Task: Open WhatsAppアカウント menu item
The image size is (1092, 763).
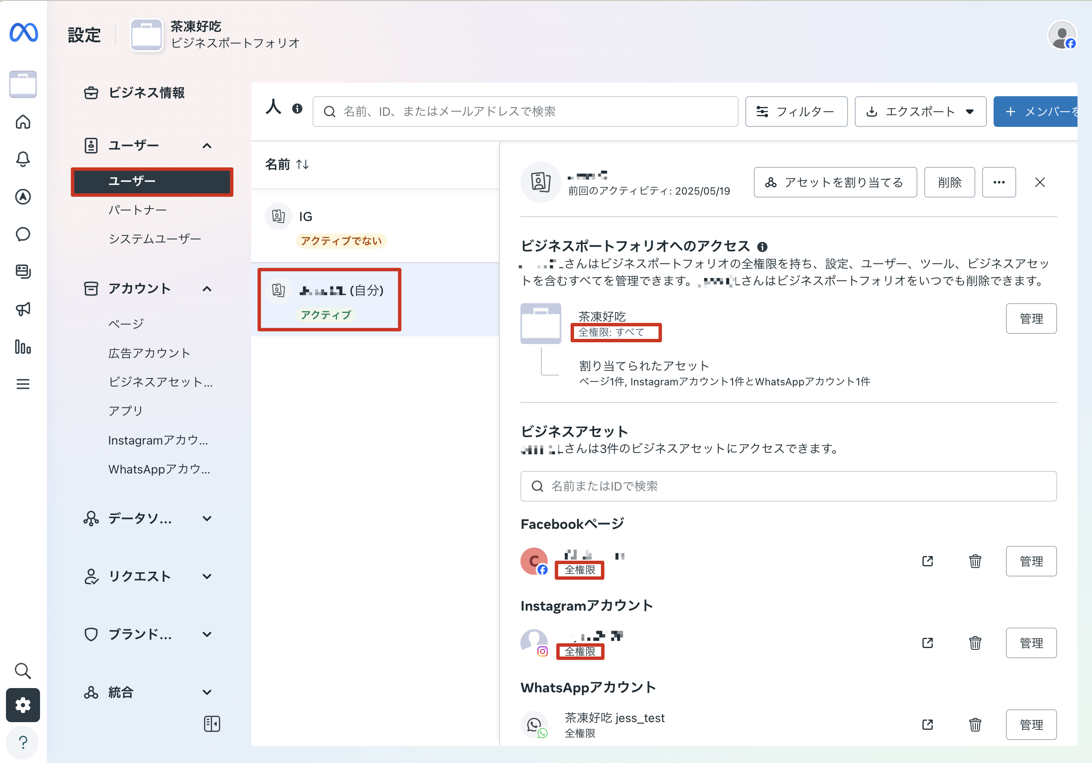Action: [x=159, y=469]
